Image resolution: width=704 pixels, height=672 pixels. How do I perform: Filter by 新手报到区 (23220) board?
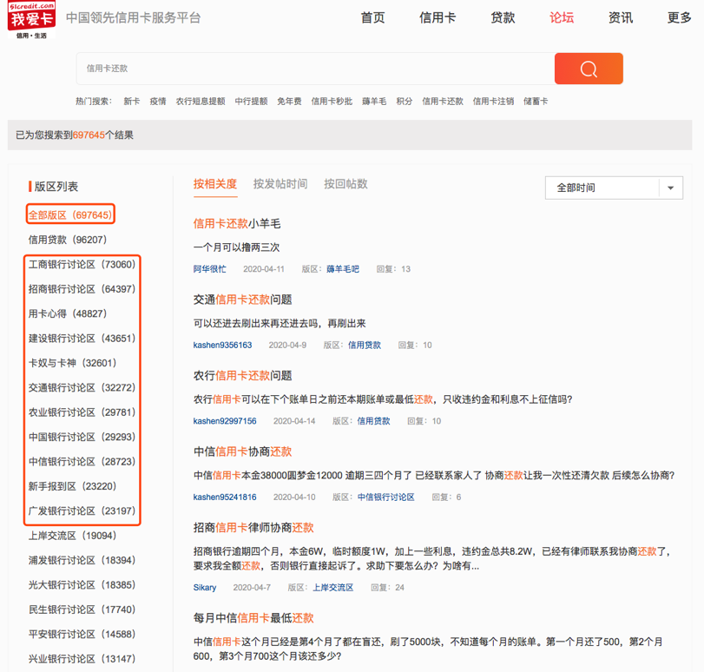[x=73, y=486]
